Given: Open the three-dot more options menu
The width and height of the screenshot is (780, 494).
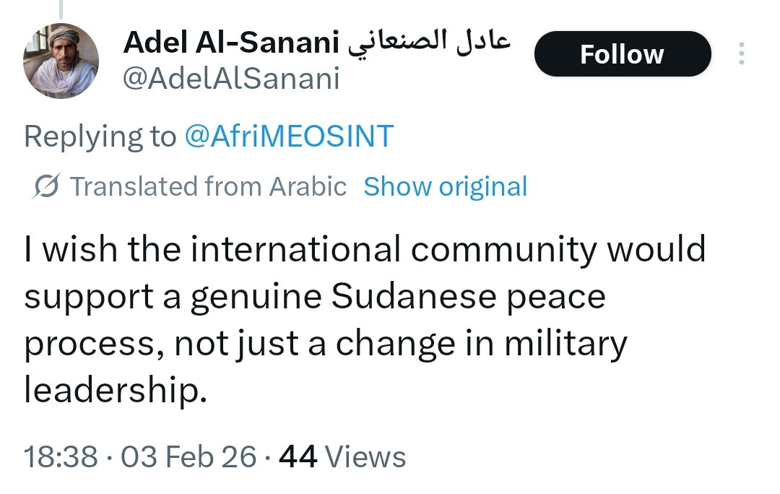Looking at the screenshot, I should pos(741,54).
